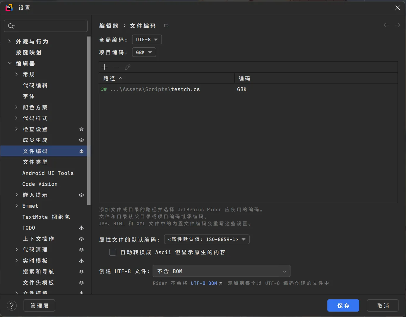Viewport: 406px width, 317px height.
Task: Edit testch.cs mapping via pencil icon
Action: point(127,67)
